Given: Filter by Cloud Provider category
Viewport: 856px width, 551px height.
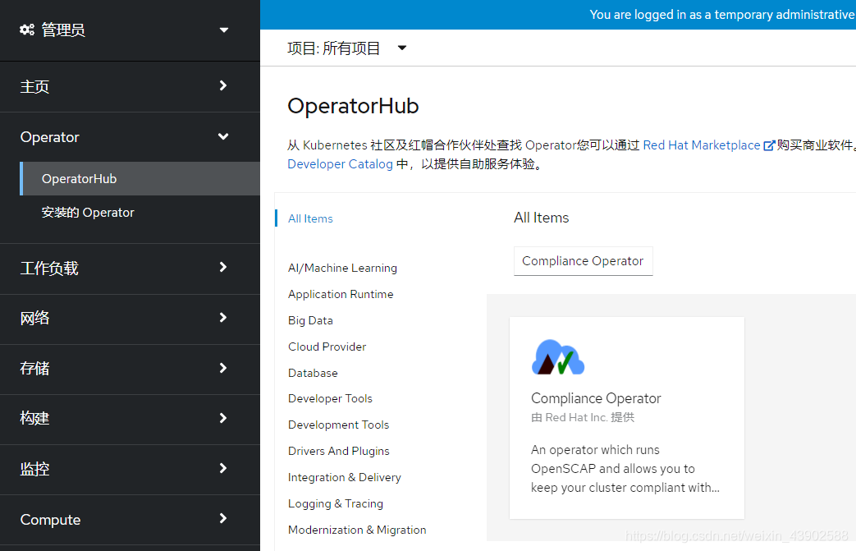Looking at the screenshot, I should (327, 347).
